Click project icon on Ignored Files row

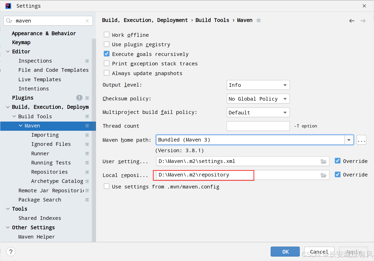point(87,144)
